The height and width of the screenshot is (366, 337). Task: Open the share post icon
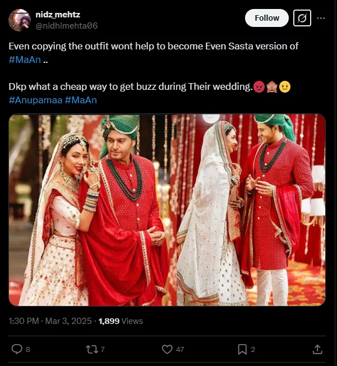click(317, 349)
